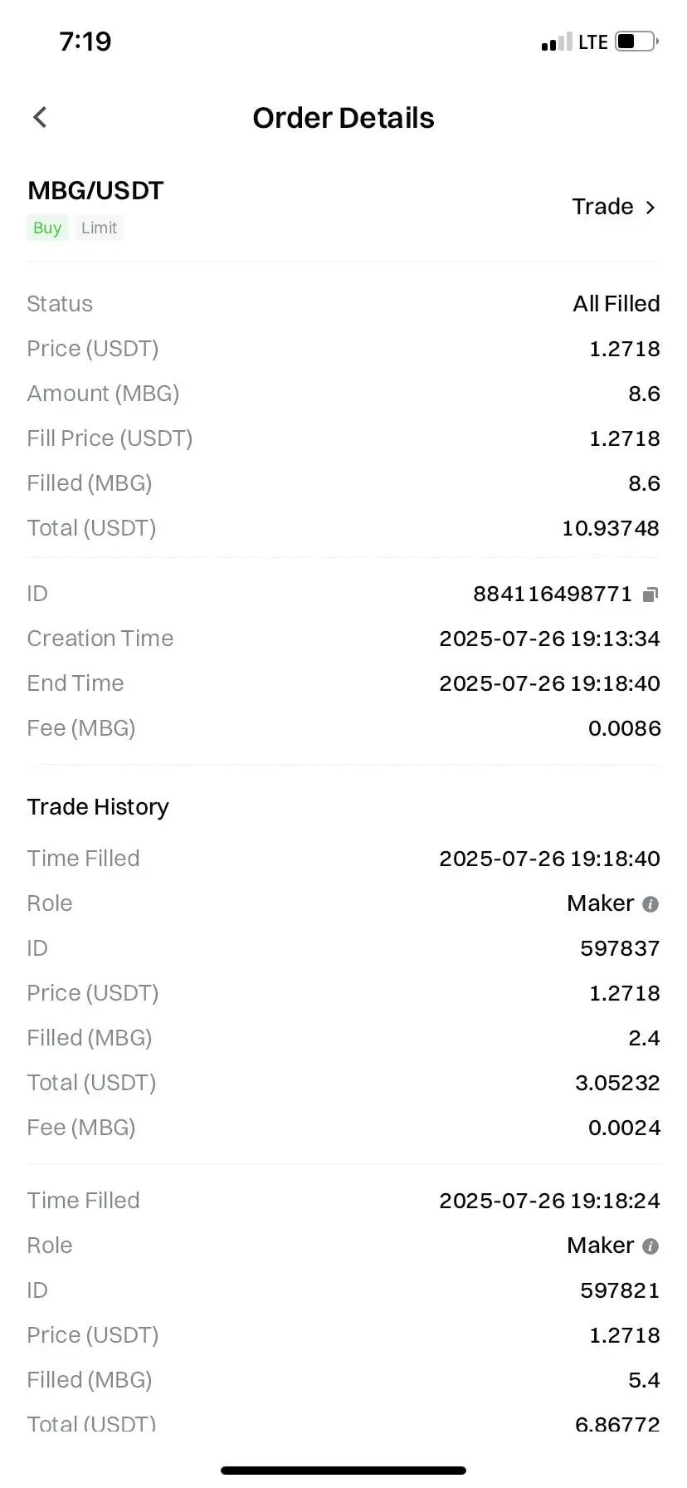Tap the order ID number 884116498771
687x1488 pixels.
(553, 594)
